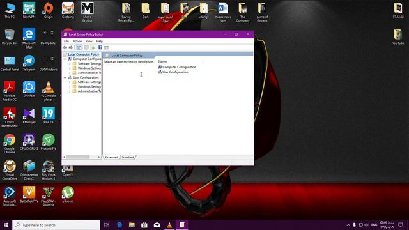Click the tree pane horizontal scrollbar thumb
Viewport: 409px width, 230px height.
78,157
